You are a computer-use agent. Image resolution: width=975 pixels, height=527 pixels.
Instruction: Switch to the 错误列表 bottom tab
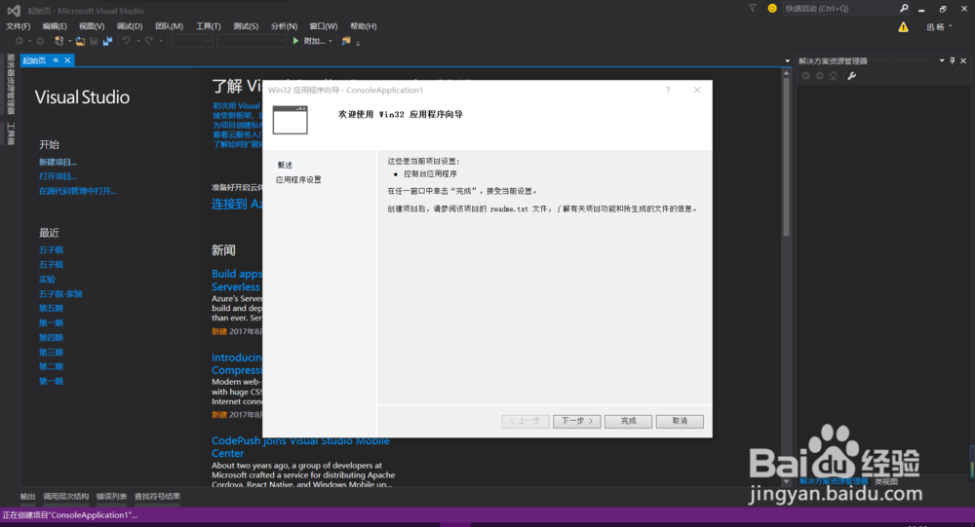(x=111, y=496)
